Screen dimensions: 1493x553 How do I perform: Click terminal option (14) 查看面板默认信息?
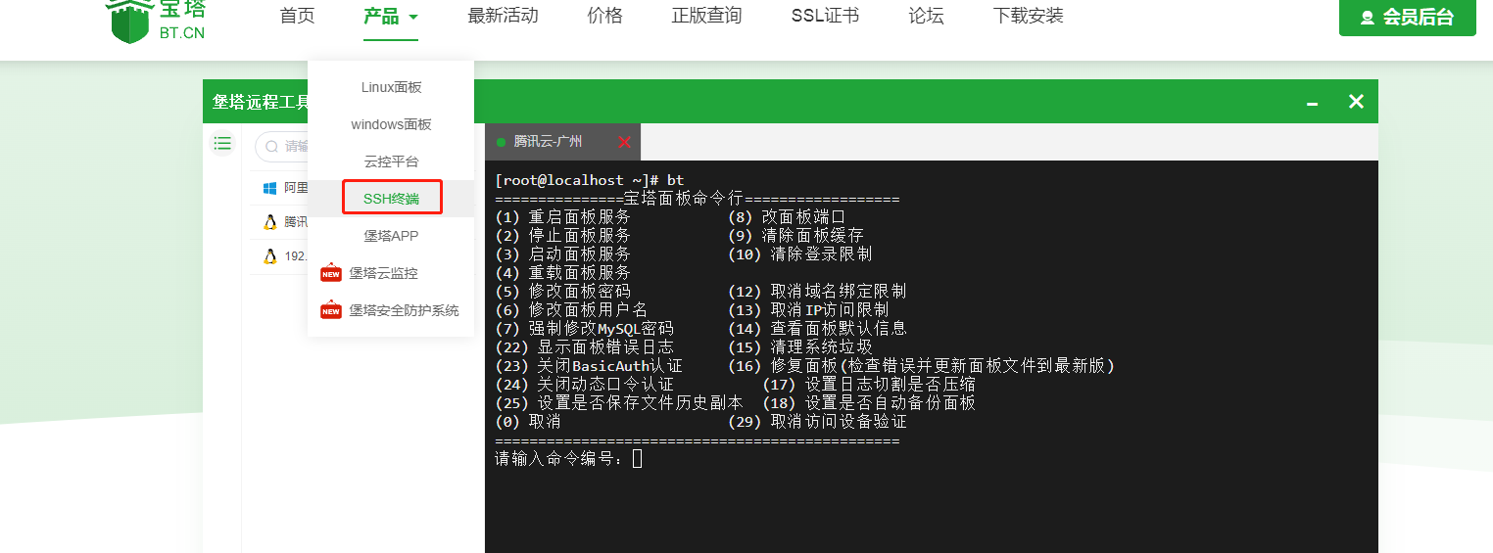pyautogui.click(x=817, y=329)
